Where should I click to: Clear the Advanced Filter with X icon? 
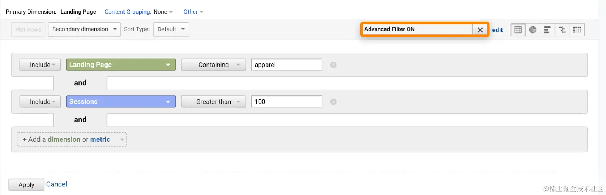pos(480,30)
